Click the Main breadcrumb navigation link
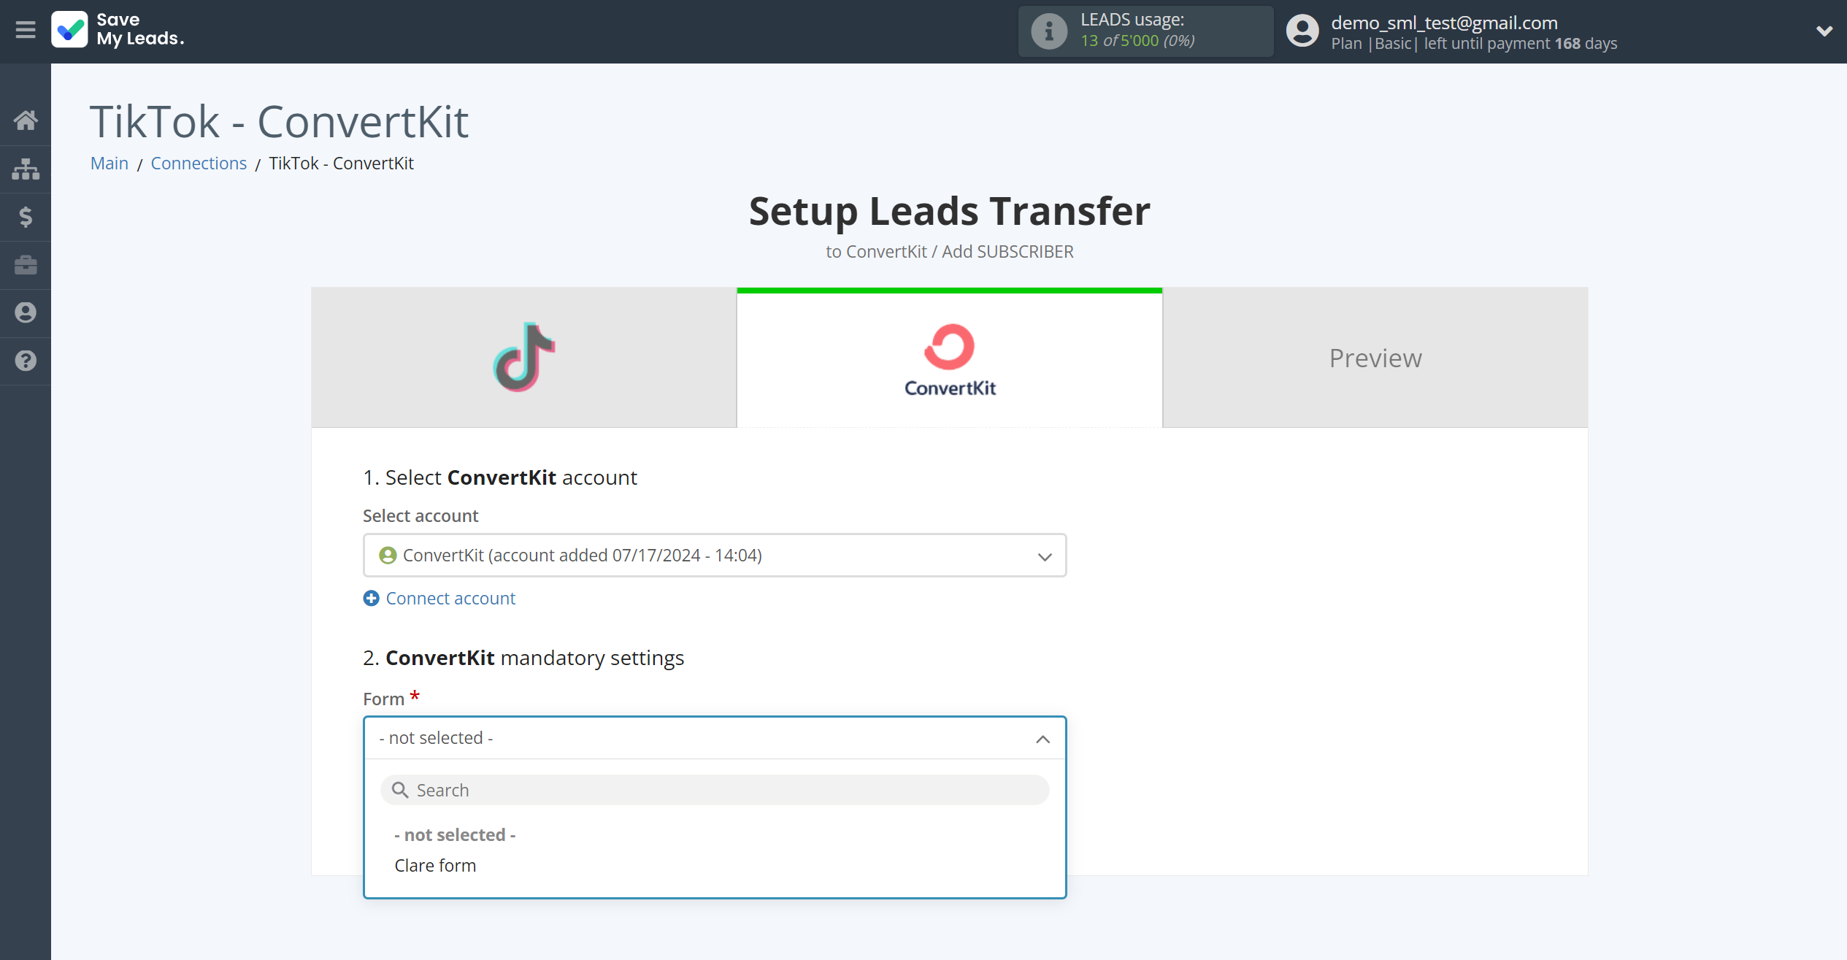The width and height of the screenshot is (1847, 960). pyautogui.click(x=110, y=163)
